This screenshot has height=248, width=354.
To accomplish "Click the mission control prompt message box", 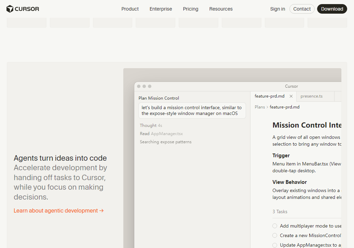I will point(192,111).
